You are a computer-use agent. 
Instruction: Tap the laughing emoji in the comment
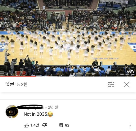coord(50,114)
